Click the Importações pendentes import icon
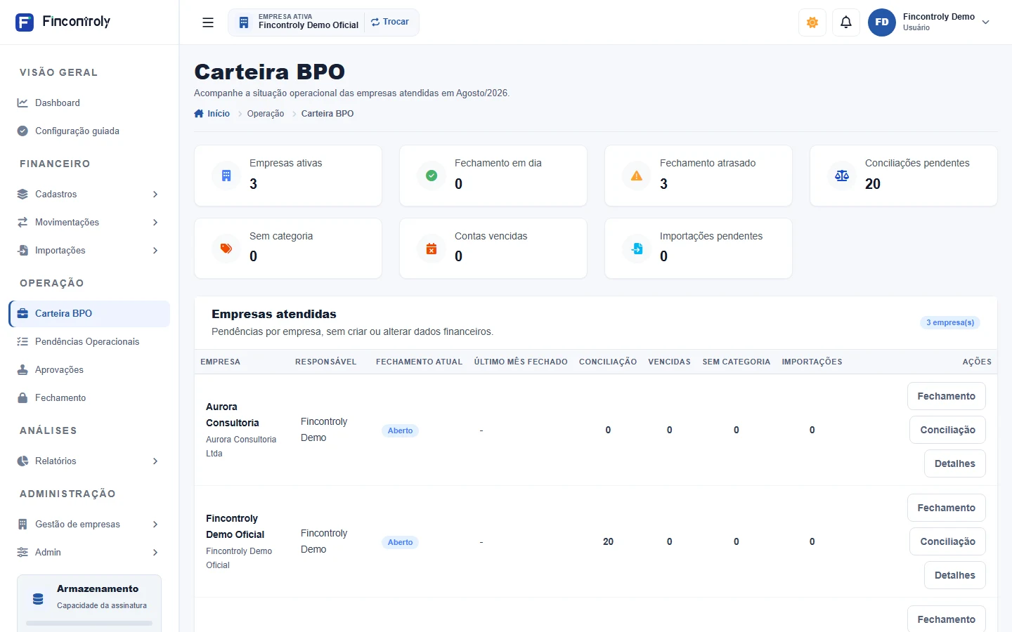 tap(637, 249)
